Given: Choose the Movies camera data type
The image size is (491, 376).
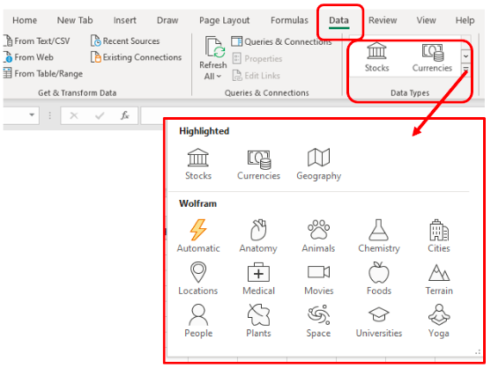Looking at the screenshot, I should click(x=319, y=278).
